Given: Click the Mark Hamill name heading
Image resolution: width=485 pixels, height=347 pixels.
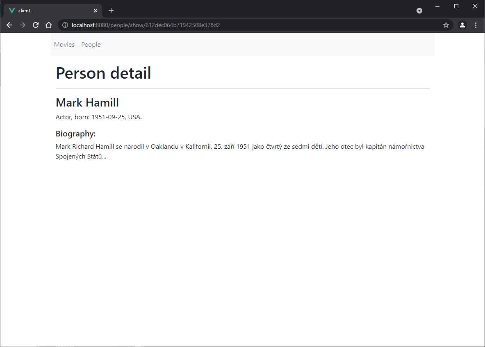Looking at the screenshot, I should click(87, 102).
